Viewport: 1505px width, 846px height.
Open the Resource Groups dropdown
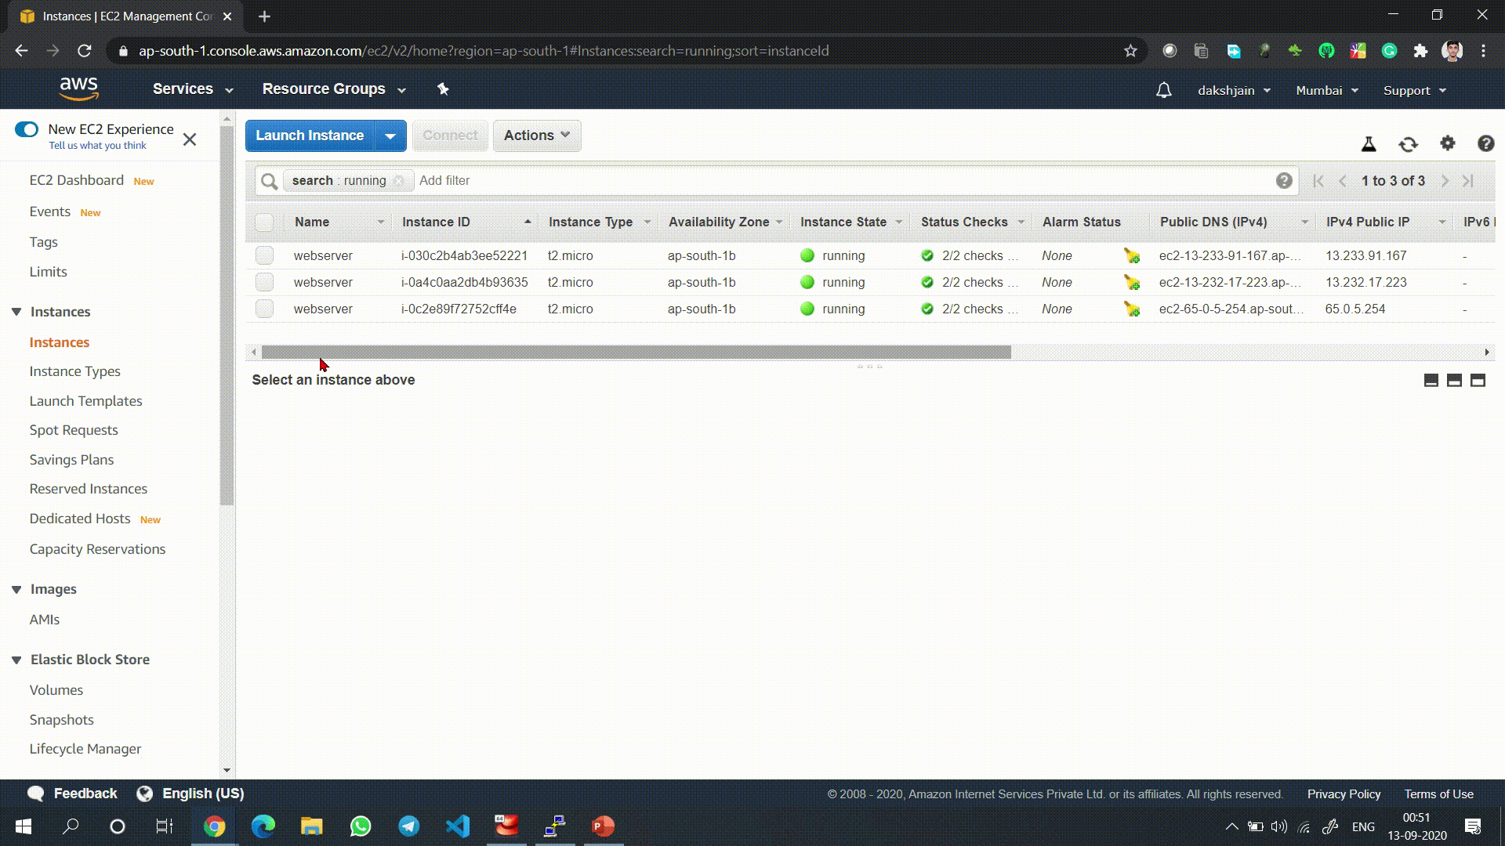[334, 89]
